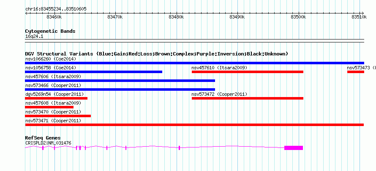
Task: Select the blue nsv573466 gain bar
Action: pos(120,89)
